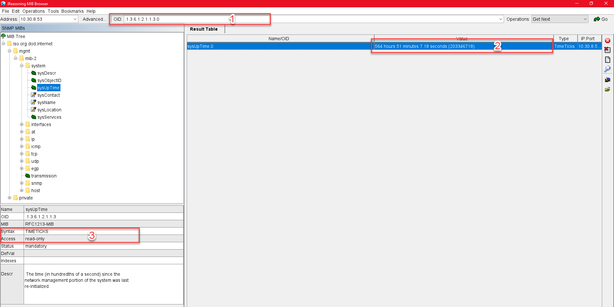Expand the interfaces folder
This screenshot has height=307, width=614.
tap(22, 124)
